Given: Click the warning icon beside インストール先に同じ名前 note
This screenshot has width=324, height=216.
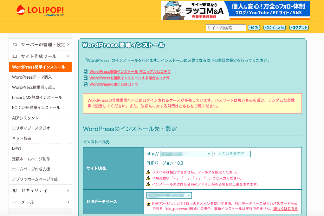Looking at the screenshot, I should 148,184.
